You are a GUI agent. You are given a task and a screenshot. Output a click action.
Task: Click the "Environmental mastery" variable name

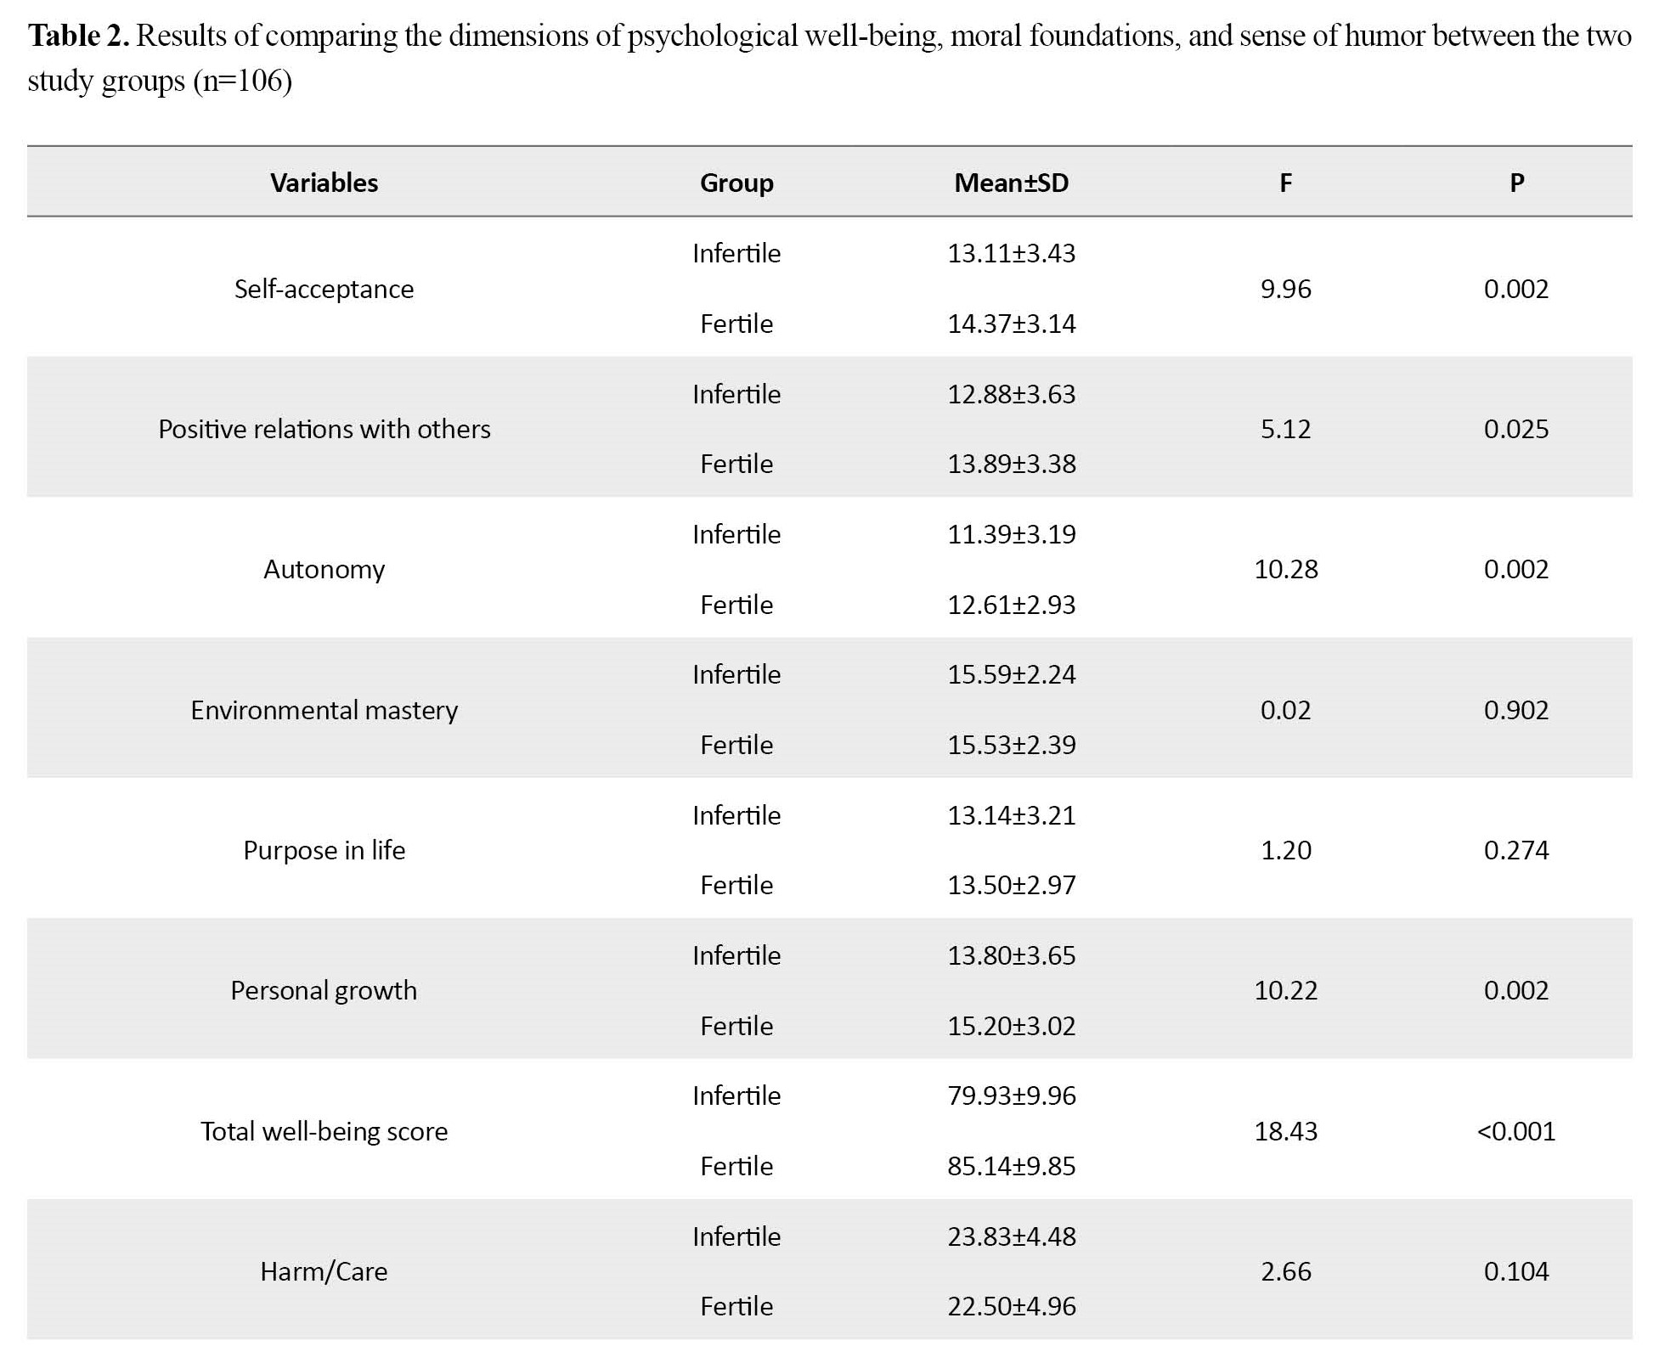tap(324, 710)
